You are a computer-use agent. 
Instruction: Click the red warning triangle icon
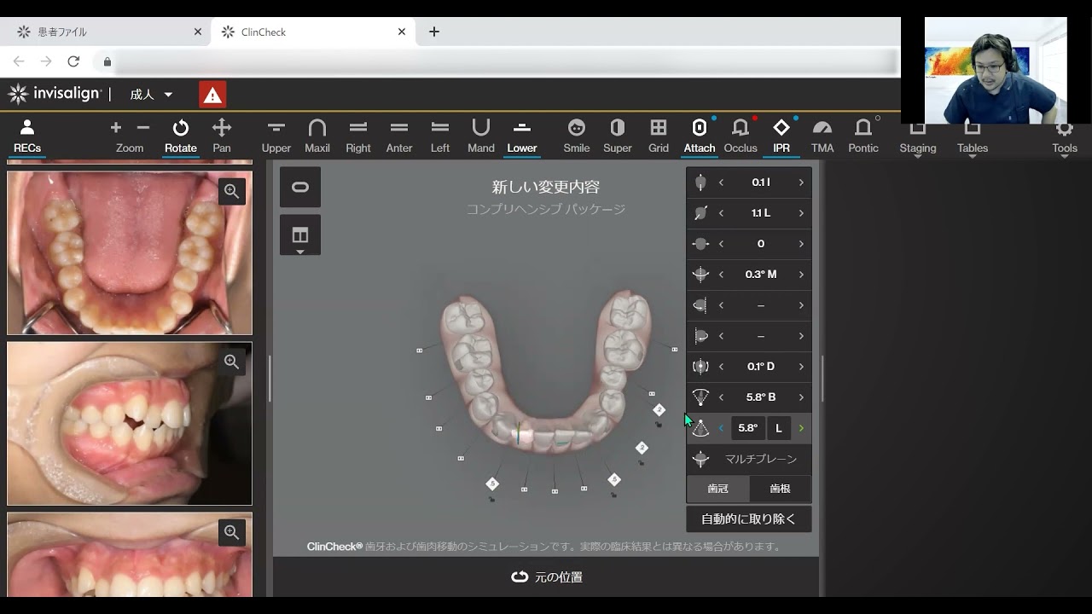point(212,94)
